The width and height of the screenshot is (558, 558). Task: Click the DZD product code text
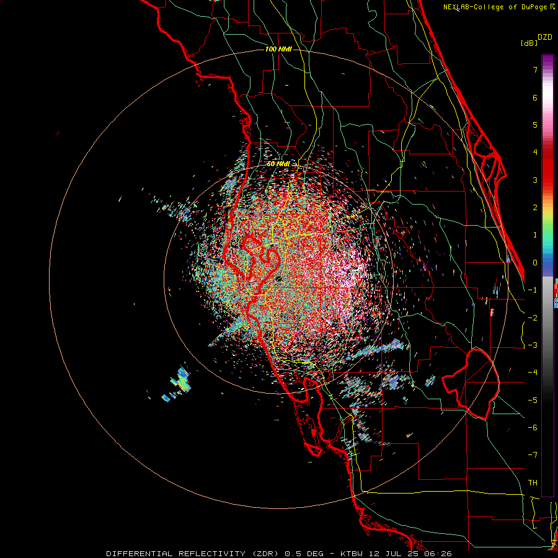[x=545, y=37]
